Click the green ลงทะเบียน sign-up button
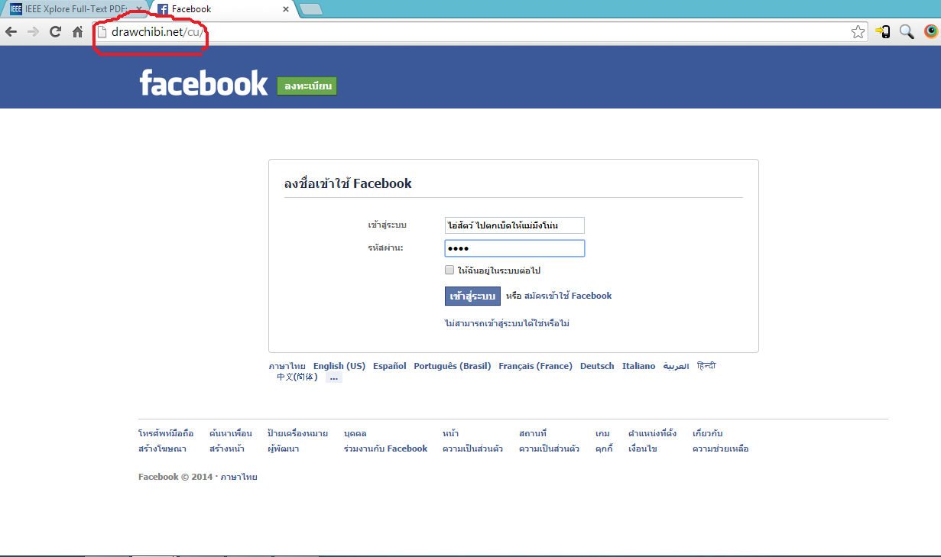Screen dimensions: 941x557 307,86
